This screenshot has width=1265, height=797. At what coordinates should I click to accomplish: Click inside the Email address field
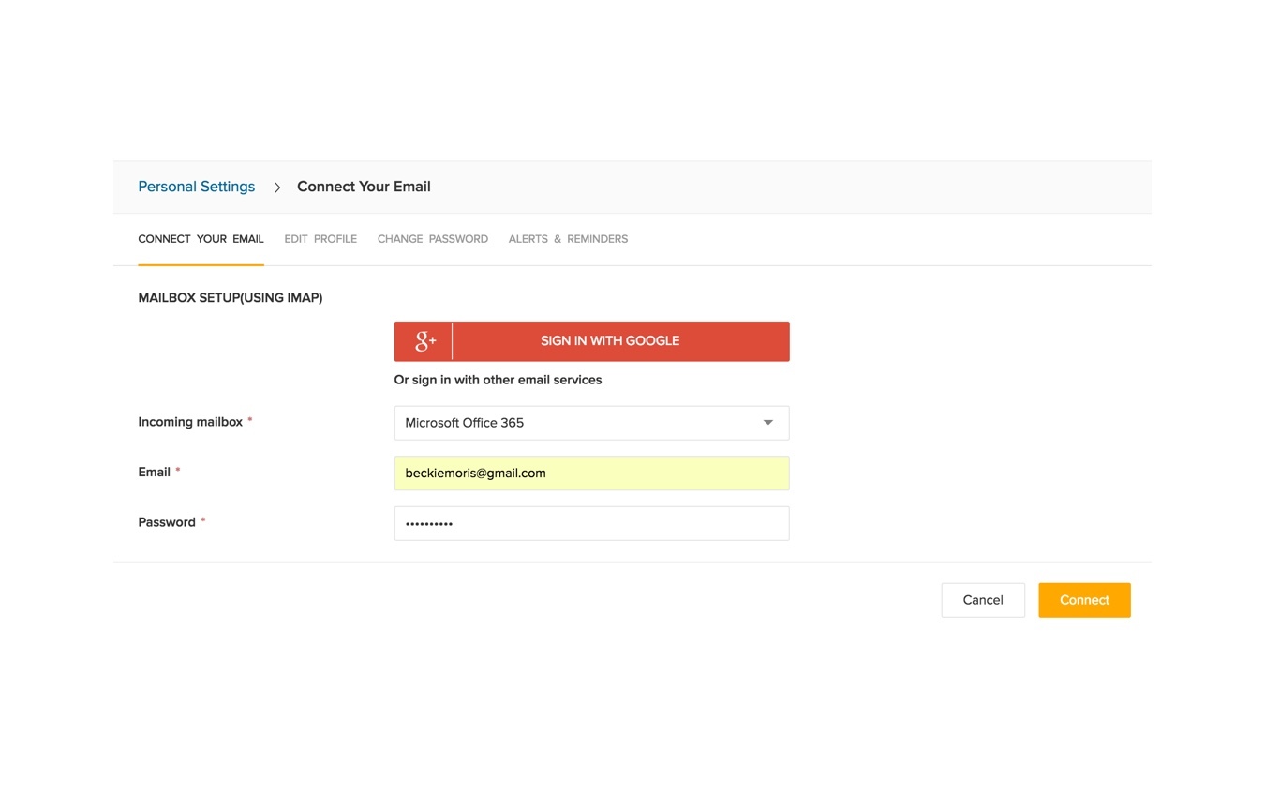590,473
